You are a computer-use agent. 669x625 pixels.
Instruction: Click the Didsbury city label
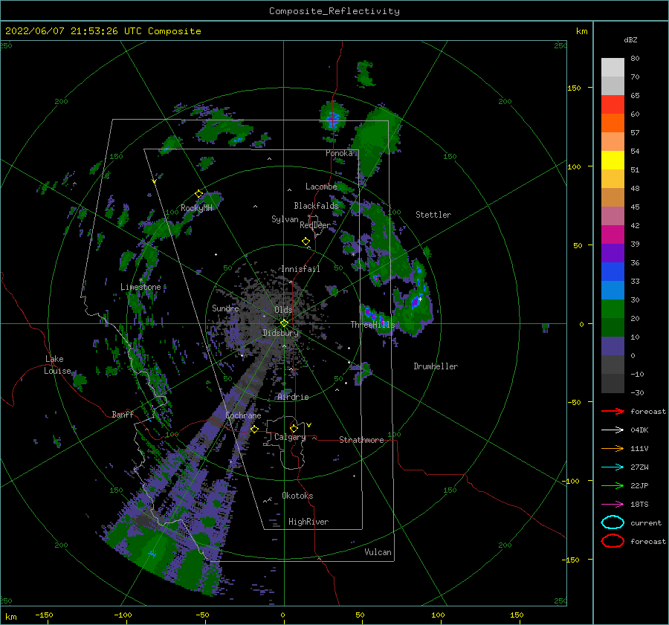pyautogui.click(x=281, y=333)
